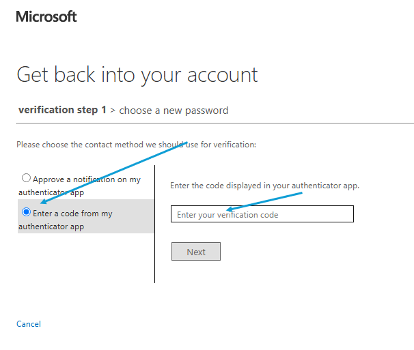This screenshot has width=414, height=350.
Task: Click the ">" separator between the steps
Action: pos(113,110)
